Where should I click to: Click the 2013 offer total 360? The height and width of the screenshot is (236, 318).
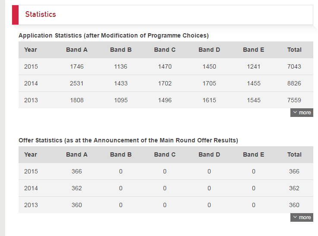[x=294, y=205]
